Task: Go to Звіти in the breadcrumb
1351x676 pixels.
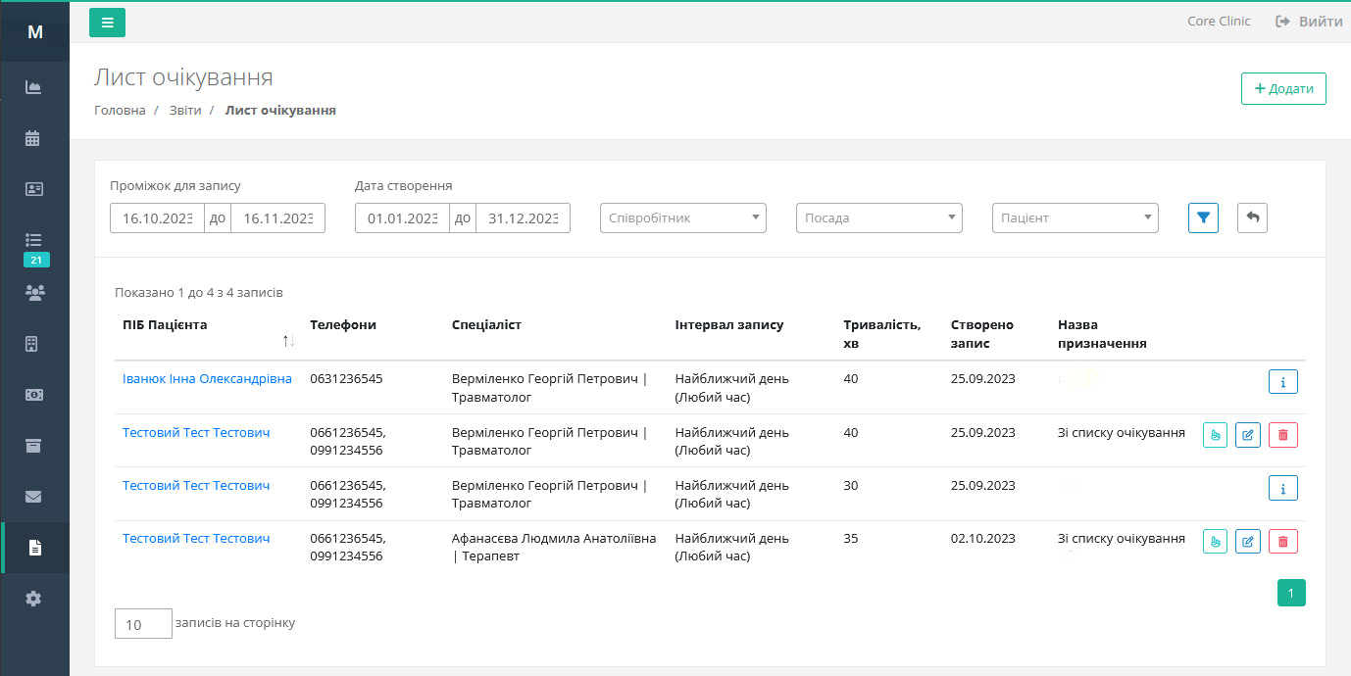Action: pyautogui.click(x=184, y=111)
